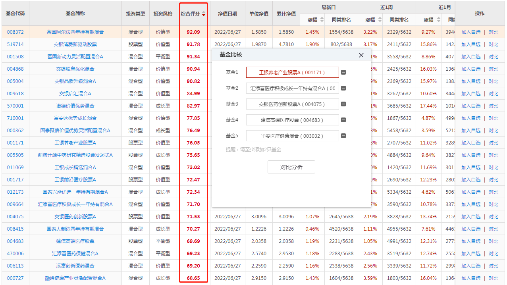Focus the 基金5 input field

(x=293, y=136)
